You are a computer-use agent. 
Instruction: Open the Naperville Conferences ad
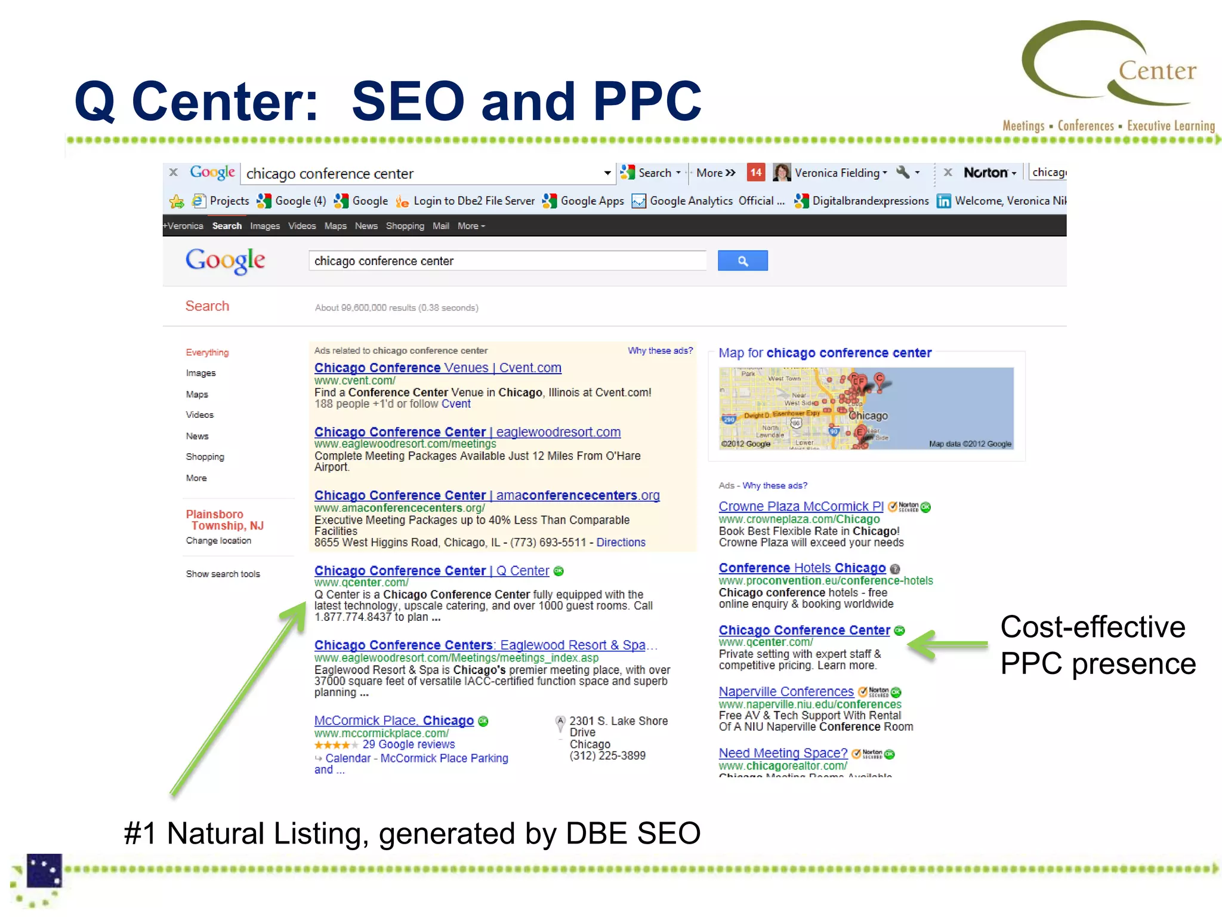pyautogui.click(x=786, y=691)
